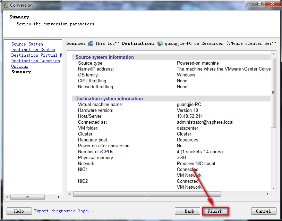This screenshot has height=221, width=282.
Task: Click the NIC2 label
Action: 83,181
